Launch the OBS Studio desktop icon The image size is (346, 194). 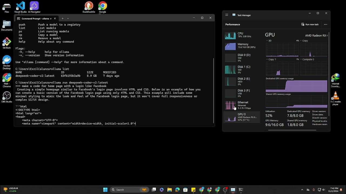click(x=7, y=97)
